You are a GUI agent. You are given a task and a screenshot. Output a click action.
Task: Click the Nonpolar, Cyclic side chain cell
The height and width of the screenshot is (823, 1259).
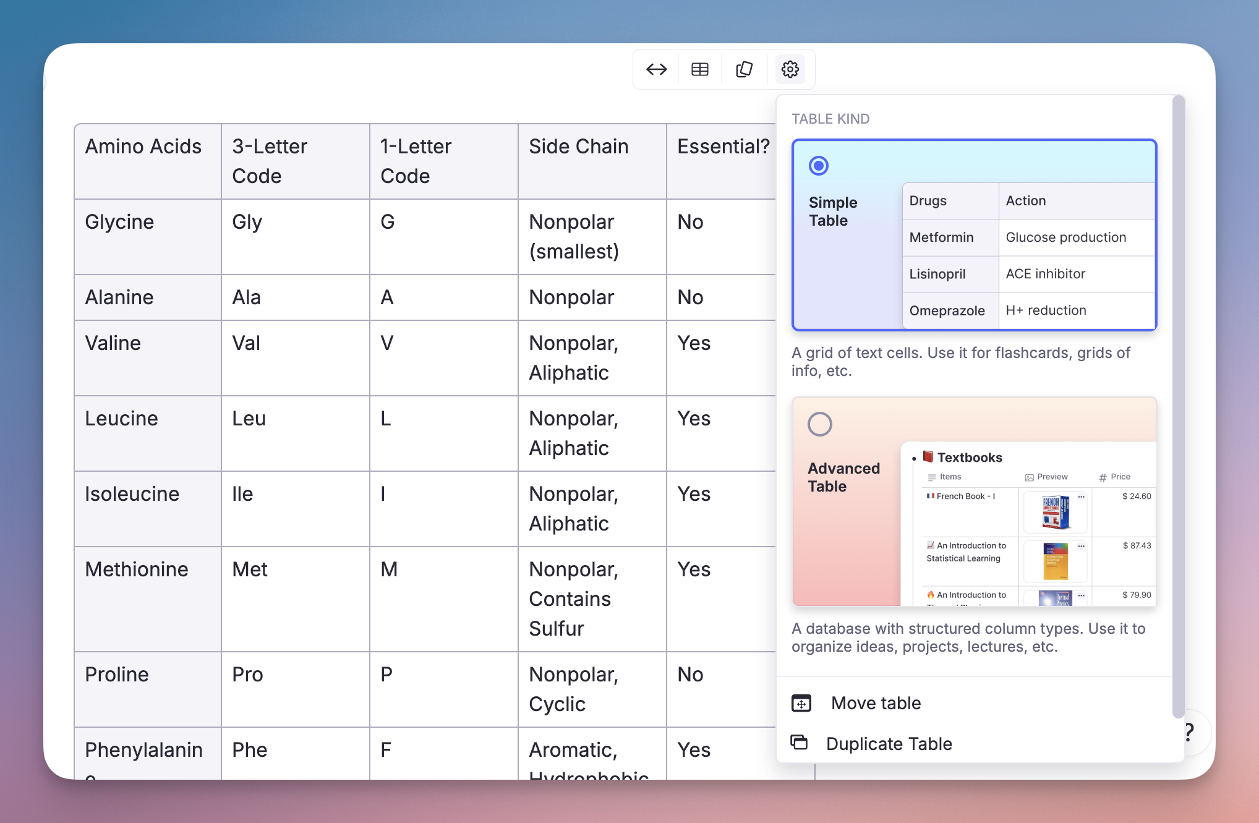[x=591, y=689]
